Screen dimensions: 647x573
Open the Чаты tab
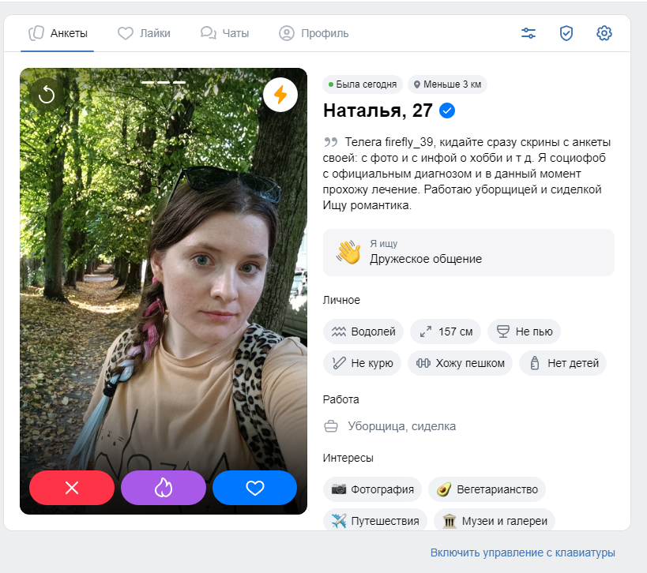[225, 33]
